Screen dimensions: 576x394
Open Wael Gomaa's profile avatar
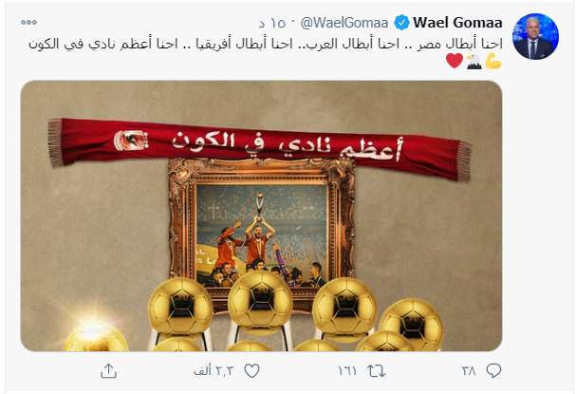coord(535,36)
